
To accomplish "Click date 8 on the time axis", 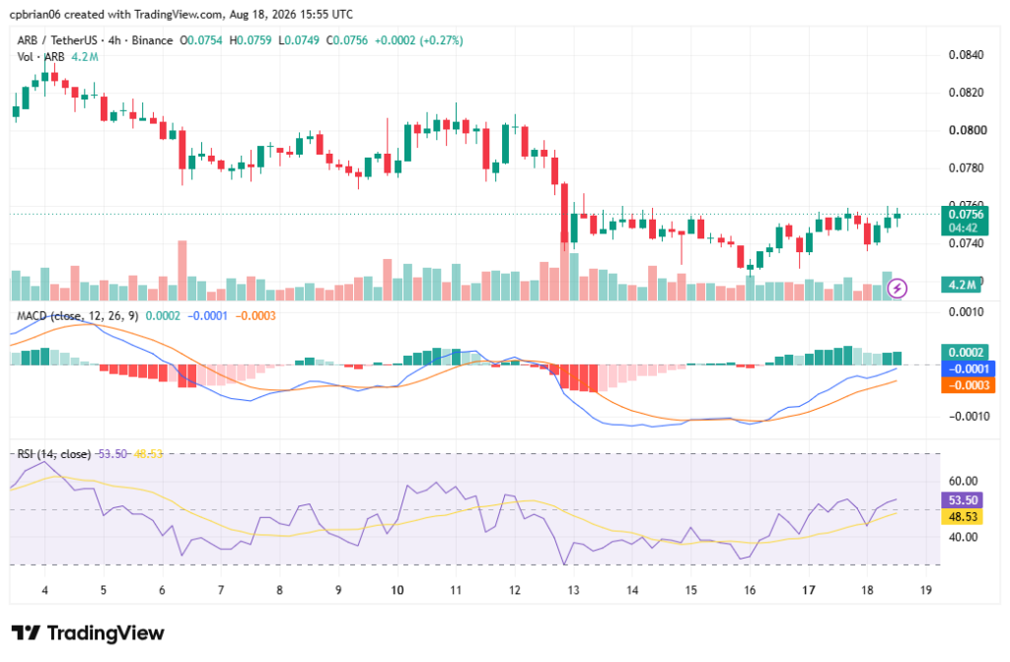I will 279,591.
